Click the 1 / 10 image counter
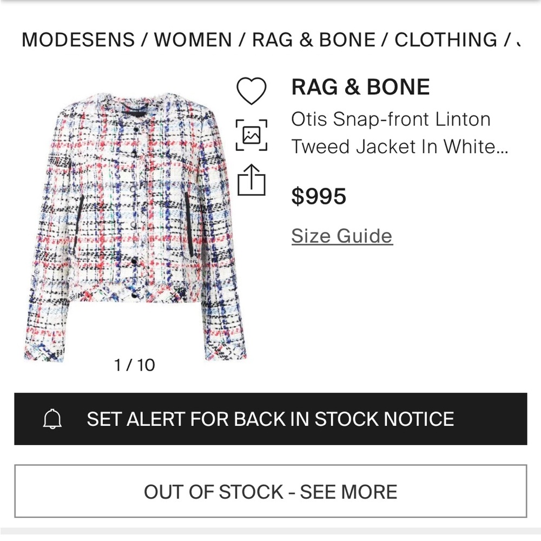Viewport: 541px width, 541px height. pyautogui.click(x=135, y=365)
